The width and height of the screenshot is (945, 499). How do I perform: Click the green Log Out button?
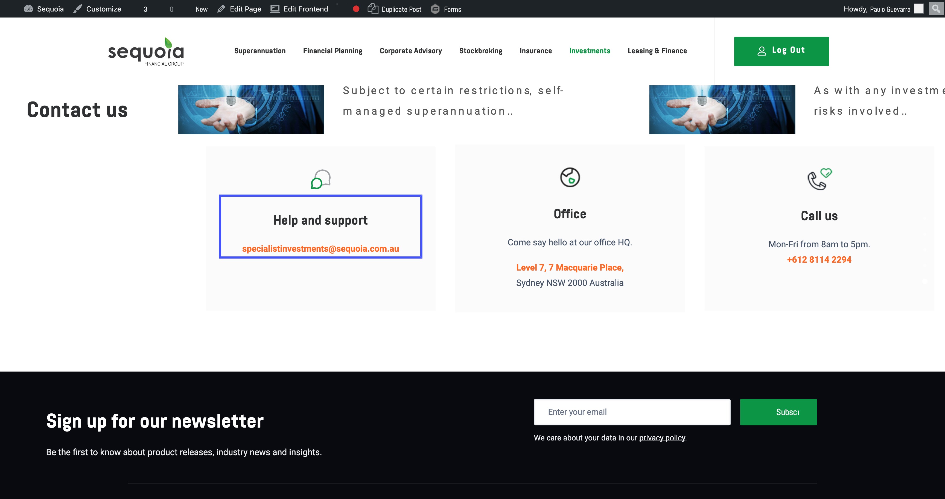781,51
